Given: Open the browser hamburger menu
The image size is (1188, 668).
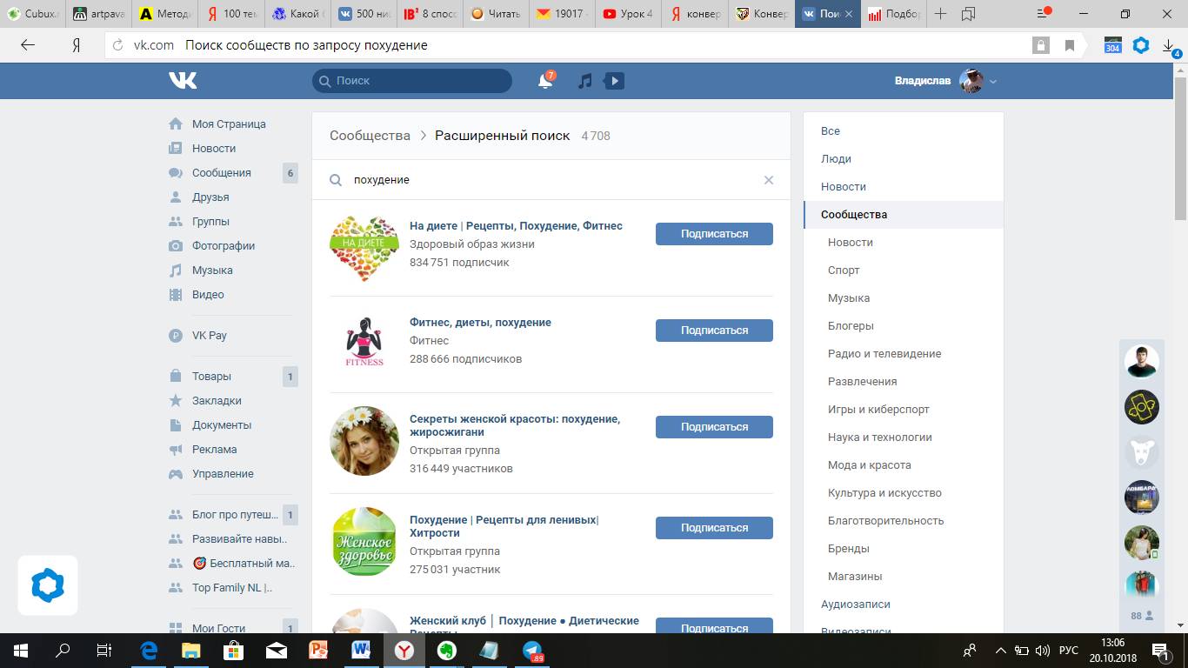Looking at the screenshot, I should click(1045, 14).
